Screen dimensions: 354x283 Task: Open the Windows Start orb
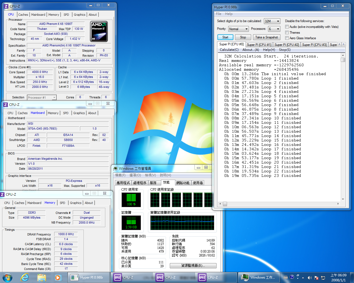(7, 277)
